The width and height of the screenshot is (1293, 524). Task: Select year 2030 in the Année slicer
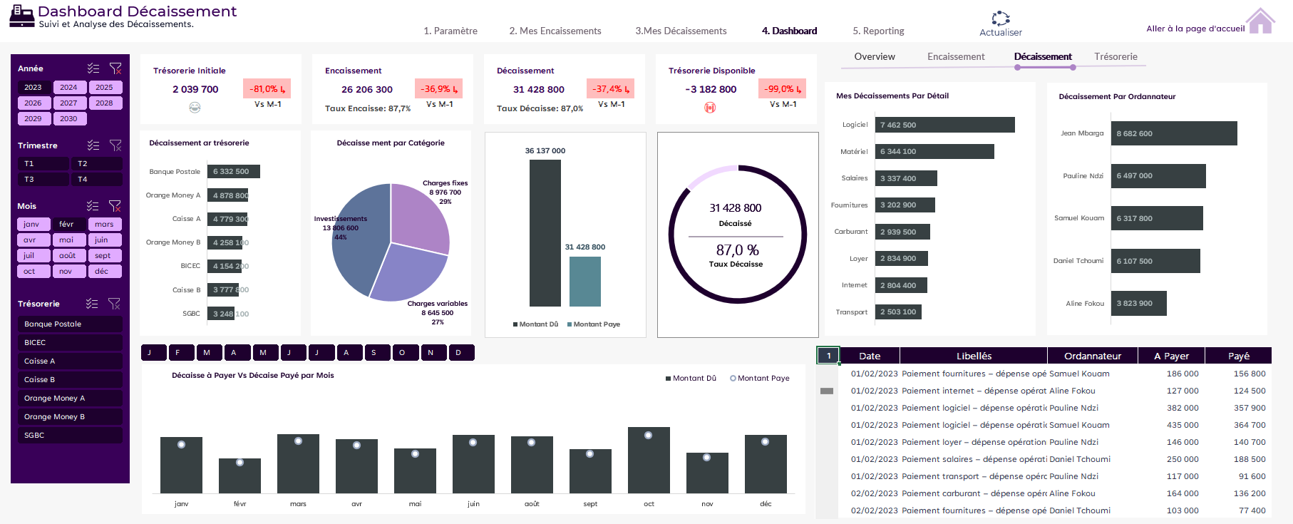tap(69, 118)
